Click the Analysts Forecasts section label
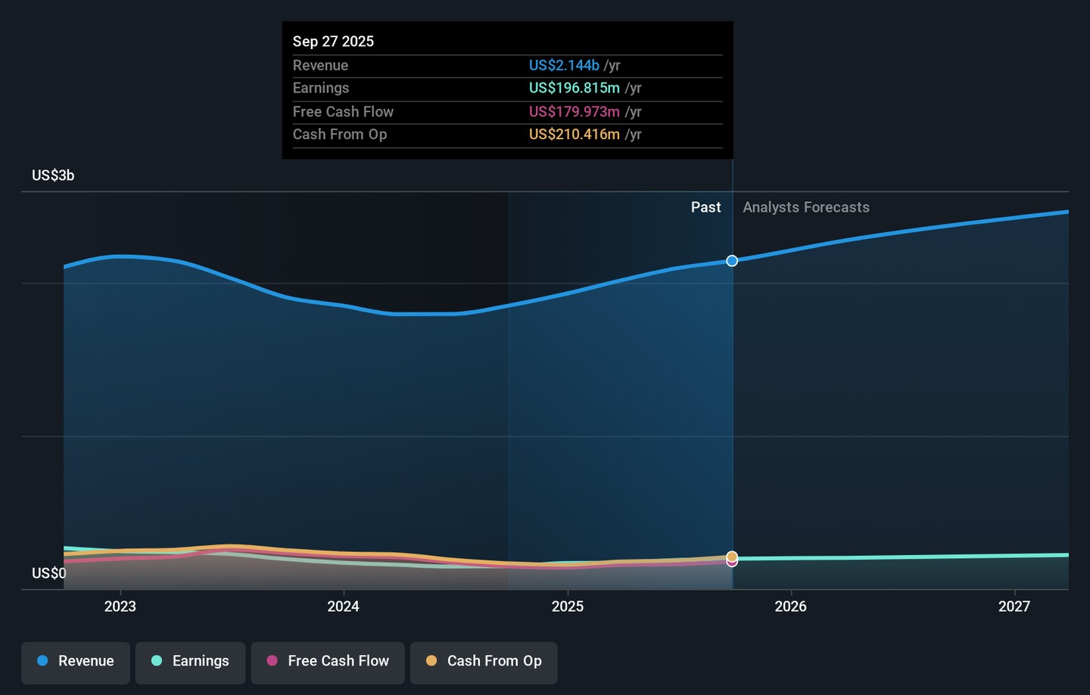Viewport: 1090px width, 695px height. pos(805,207)
